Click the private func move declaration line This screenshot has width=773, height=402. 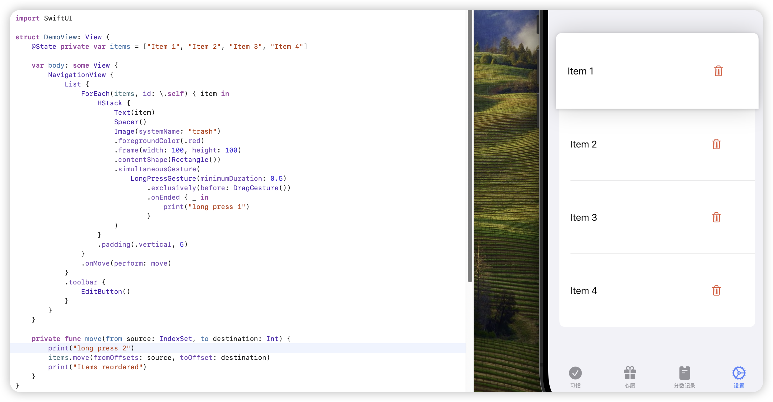pyautogui.click(x=161, y=339)
